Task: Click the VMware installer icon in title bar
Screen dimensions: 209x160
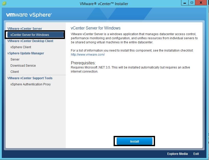Action: (x=4, y=4)
